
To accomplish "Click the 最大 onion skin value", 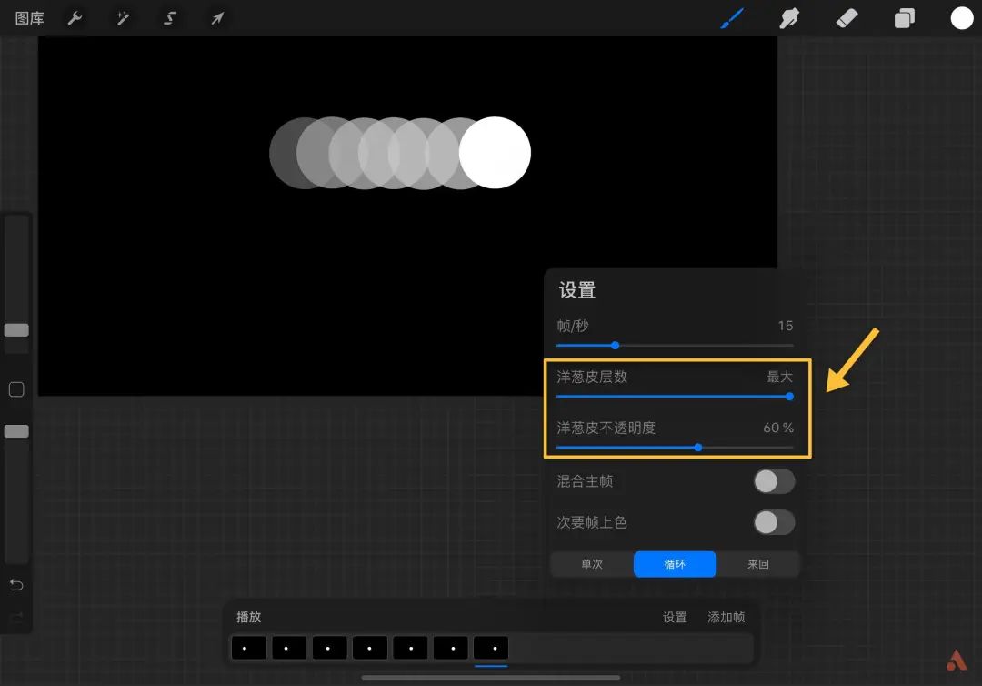I will pos(780,377).
